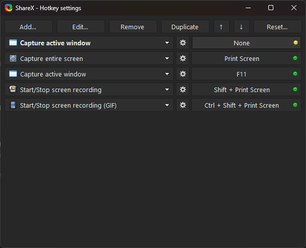Remove the selected hotkey
Screen dimensions: 306x248
click(133, 27)
